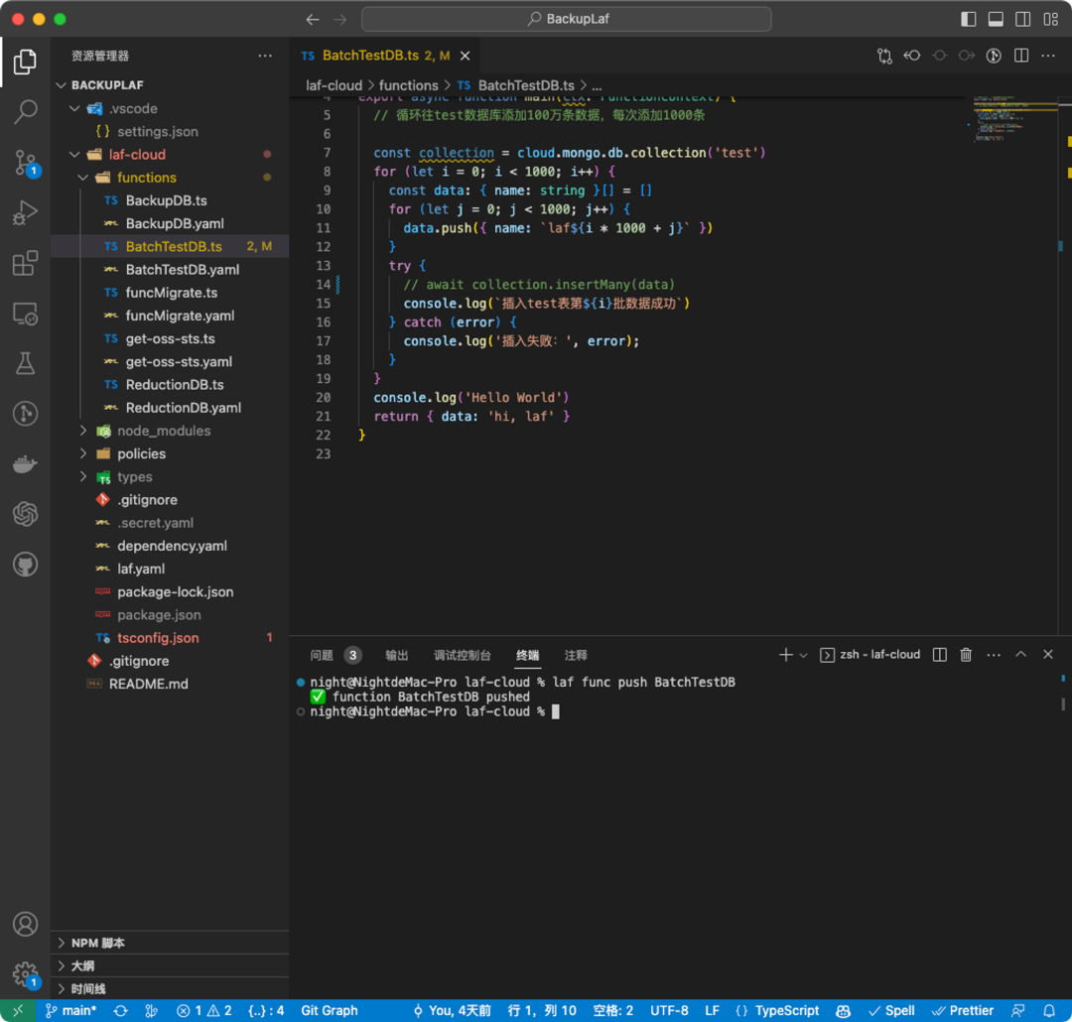This screenshot has width=1072, height=1022.
Task: Click the remote window status icon
Action: pyautogui.click(x=19, y=1011)
